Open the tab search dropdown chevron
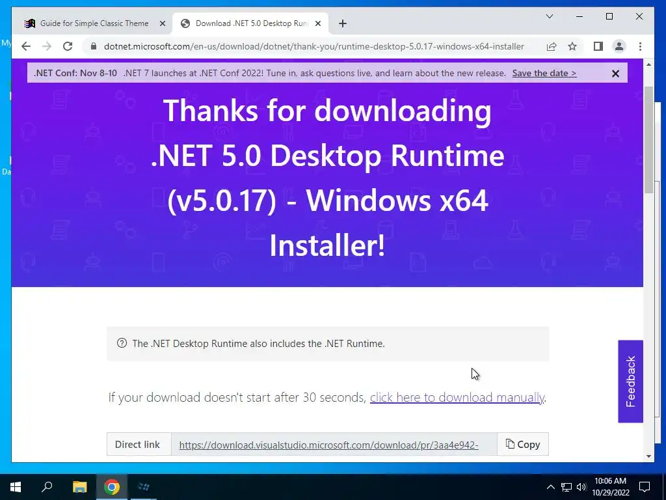666x500 pixels. coord(549,16)
